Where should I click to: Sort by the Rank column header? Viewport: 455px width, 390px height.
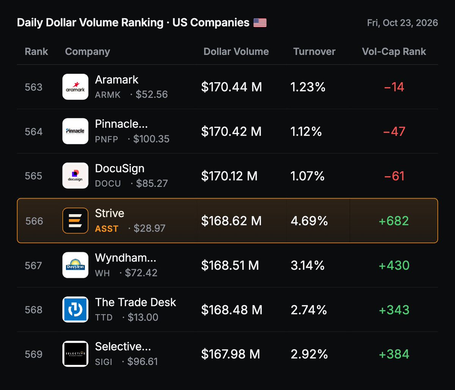point(36,52)
